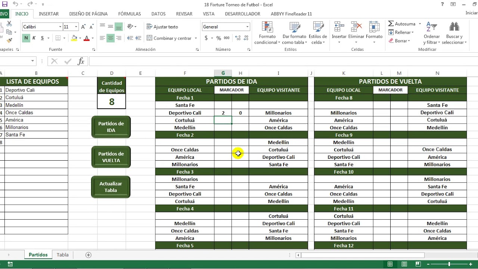Image resolution: width=478 pixels, height=269 pixels.
Task: Toggle bold N formatting
Action: tap(26, 38)
